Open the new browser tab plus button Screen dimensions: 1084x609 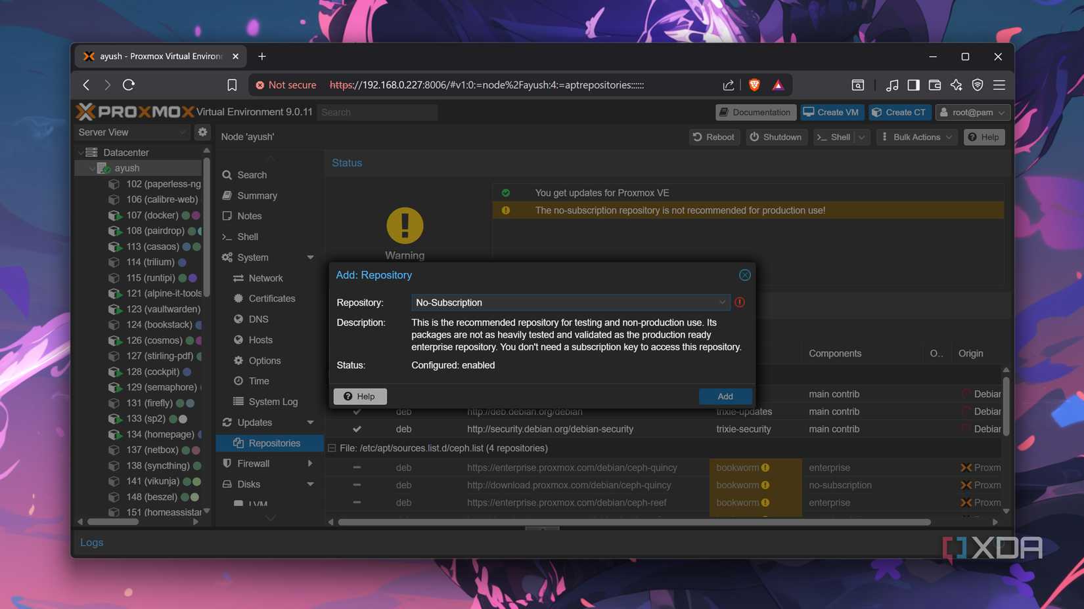tap(262, 56)
